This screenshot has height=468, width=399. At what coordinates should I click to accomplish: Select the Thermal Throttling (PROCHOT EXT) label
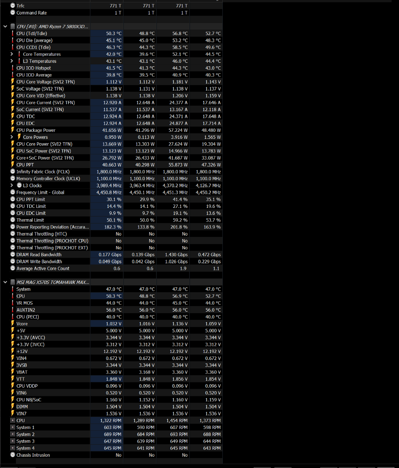pyautogui.click(x=52, y=248)
